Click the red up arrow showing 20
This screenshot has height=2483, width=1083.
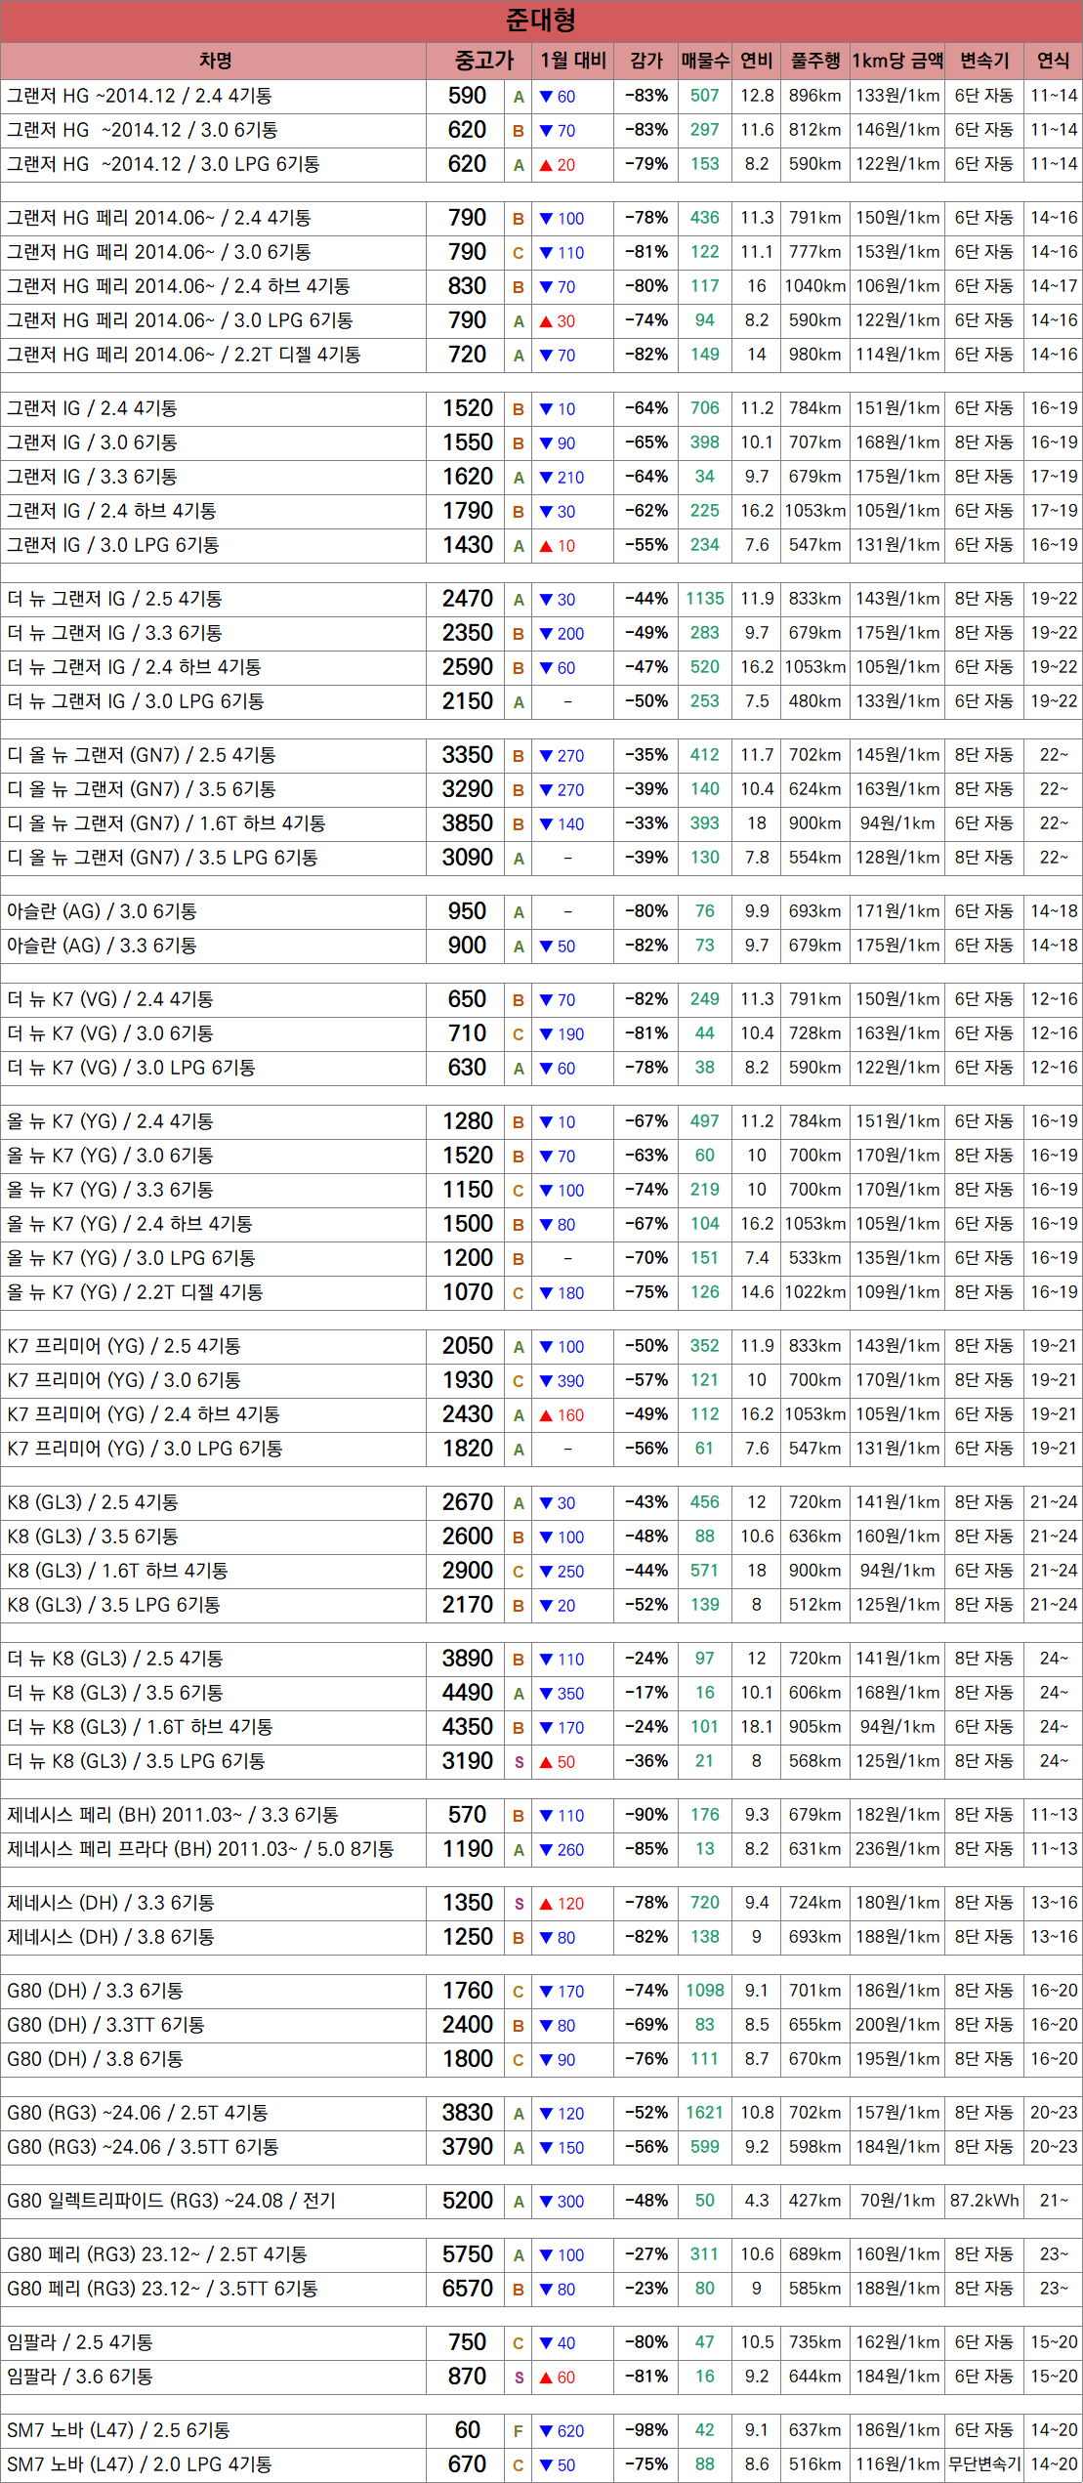547,165
